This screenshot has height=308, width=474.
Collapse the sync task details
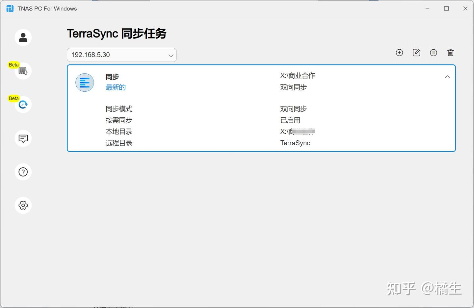click(x=447, y=77)
